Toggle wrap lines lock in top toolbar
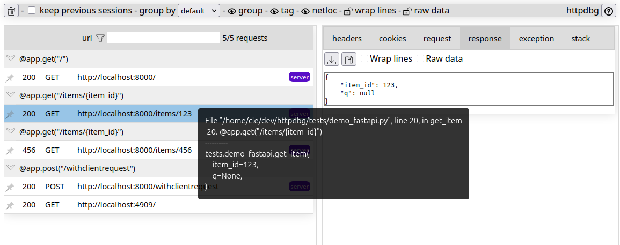620x245 pixels. coord(347,11)
